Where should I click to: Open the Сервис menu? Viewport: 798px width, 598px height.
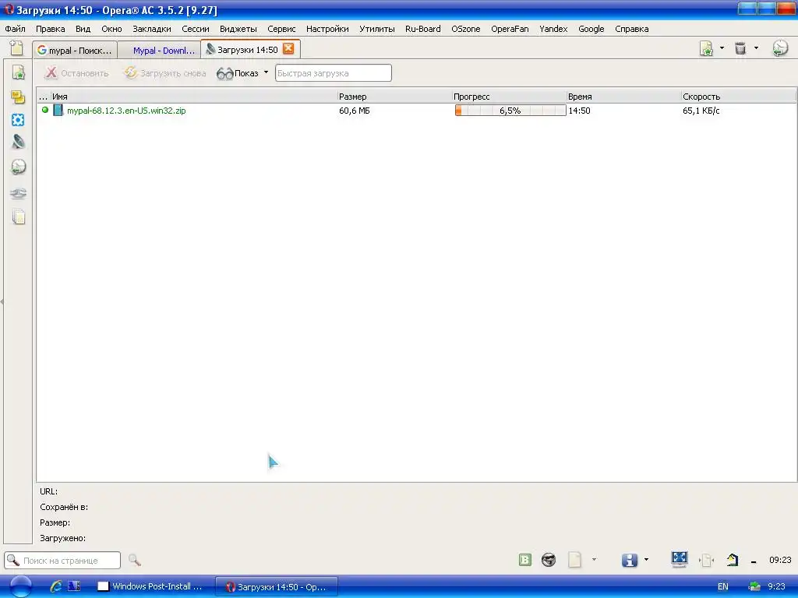[281, 29]
